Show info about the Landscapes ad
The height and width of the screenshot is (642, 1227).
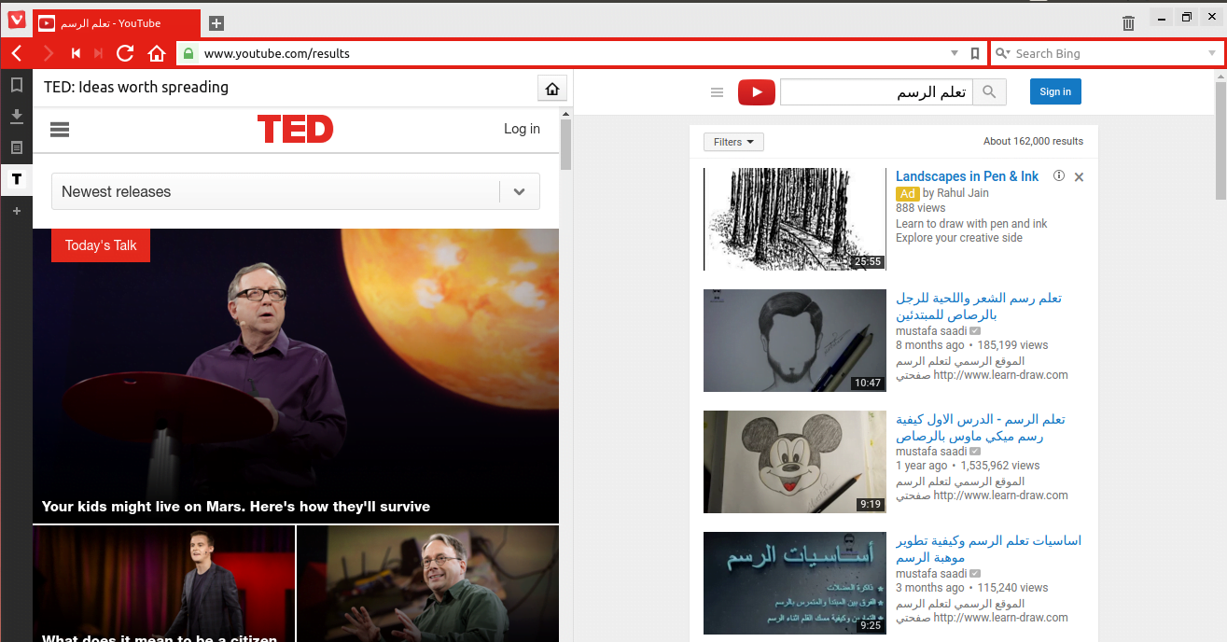point(1059,175)
